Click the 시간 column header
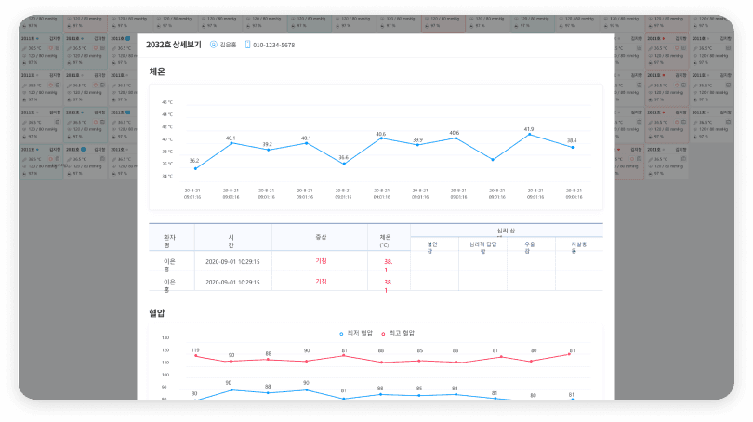753x422 pixels. click(231, 240)
